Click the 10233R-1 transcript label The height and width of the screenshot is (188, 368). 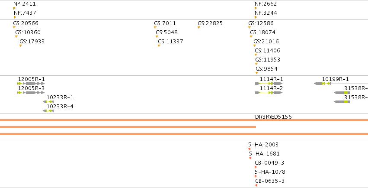click(60, 97)
